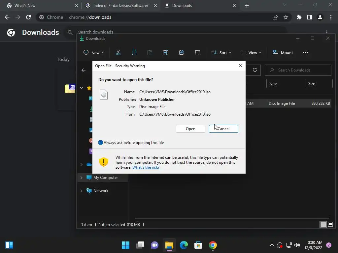Open the See more ellipsis menu in Explorer
338x253 pixels.
(x=305, y=52)
